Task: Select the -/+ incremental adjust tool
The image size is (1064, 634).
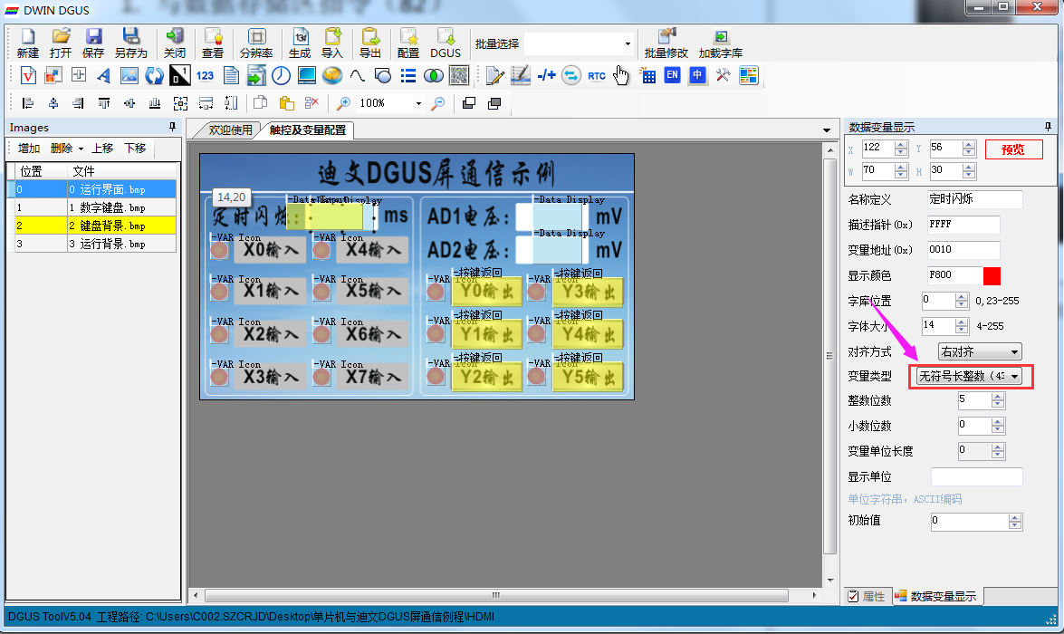Action: pyautogui.click(x=546, y=75)
